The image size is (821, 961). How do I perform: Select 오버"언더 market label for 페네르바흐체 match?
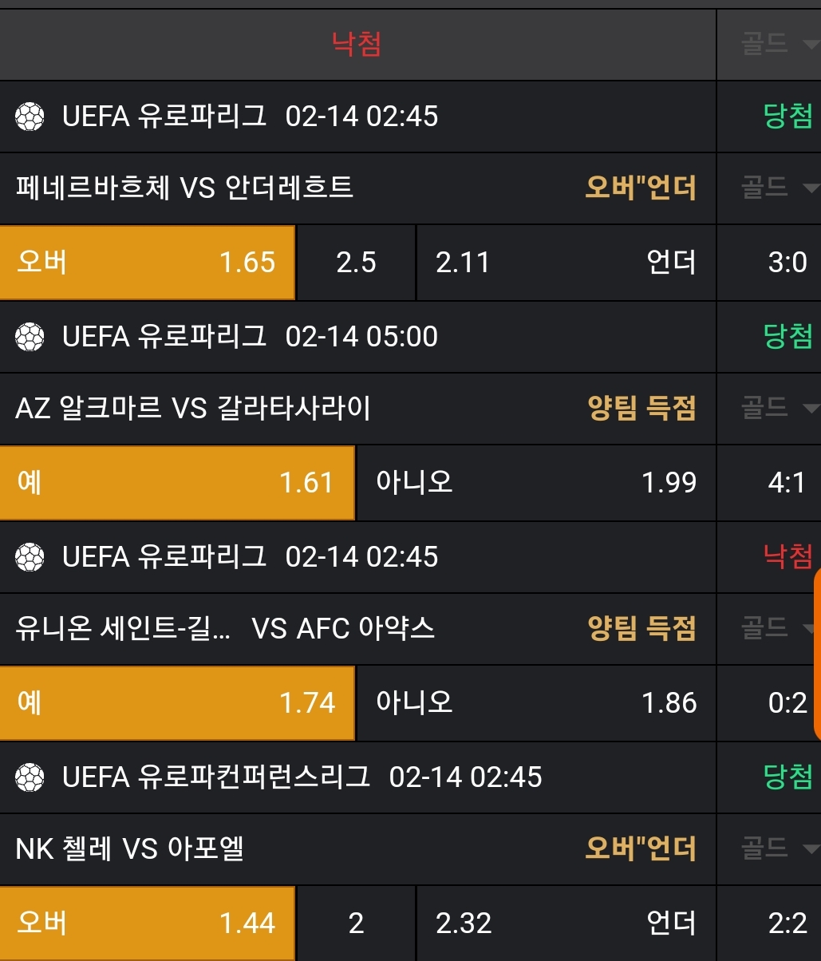(641, 188)
